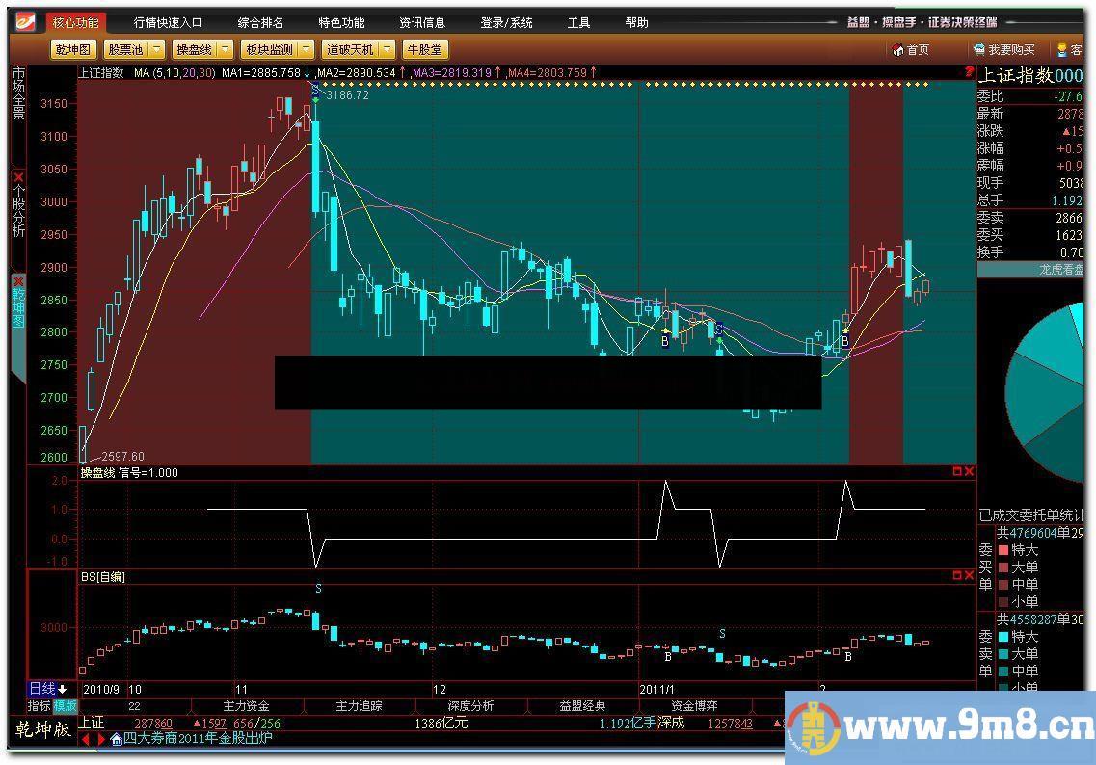This screenshot has height=765, width=1096.
Task: Click the red app logo icon
Action: point(25,21)
